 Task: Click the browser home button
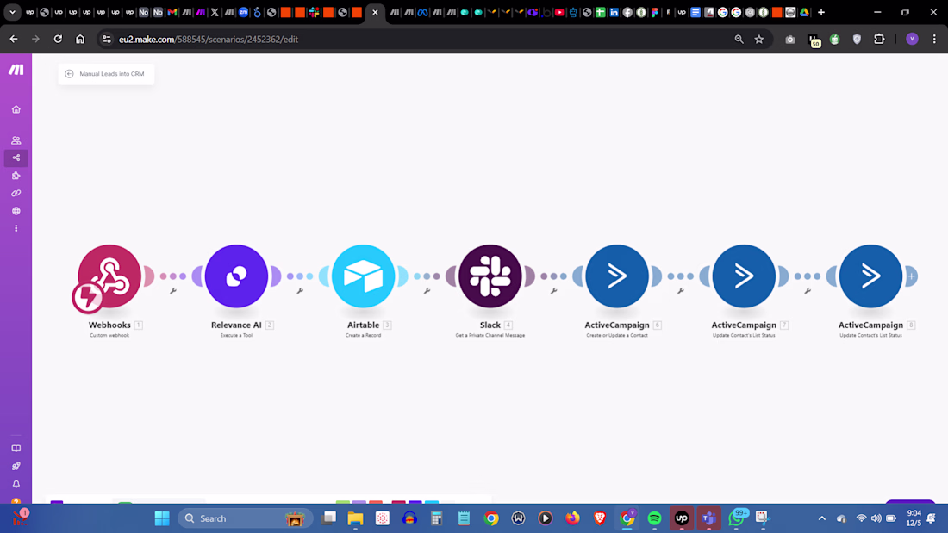point(80,40)
